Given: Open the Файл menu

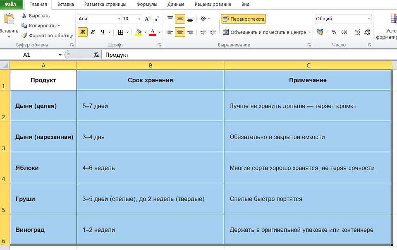Looking at the screenshot, I should 10,4.
